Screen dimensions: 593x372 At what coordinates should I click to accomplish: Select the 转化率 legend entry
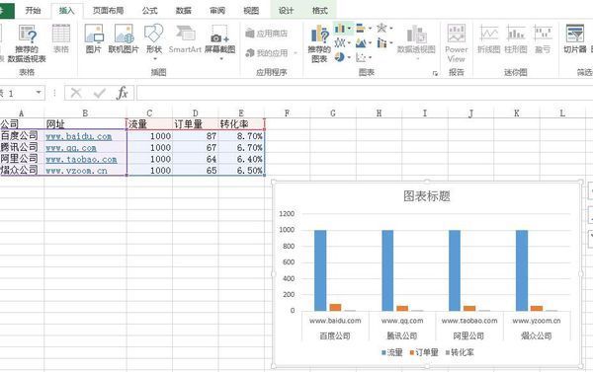tap(460, 352)
